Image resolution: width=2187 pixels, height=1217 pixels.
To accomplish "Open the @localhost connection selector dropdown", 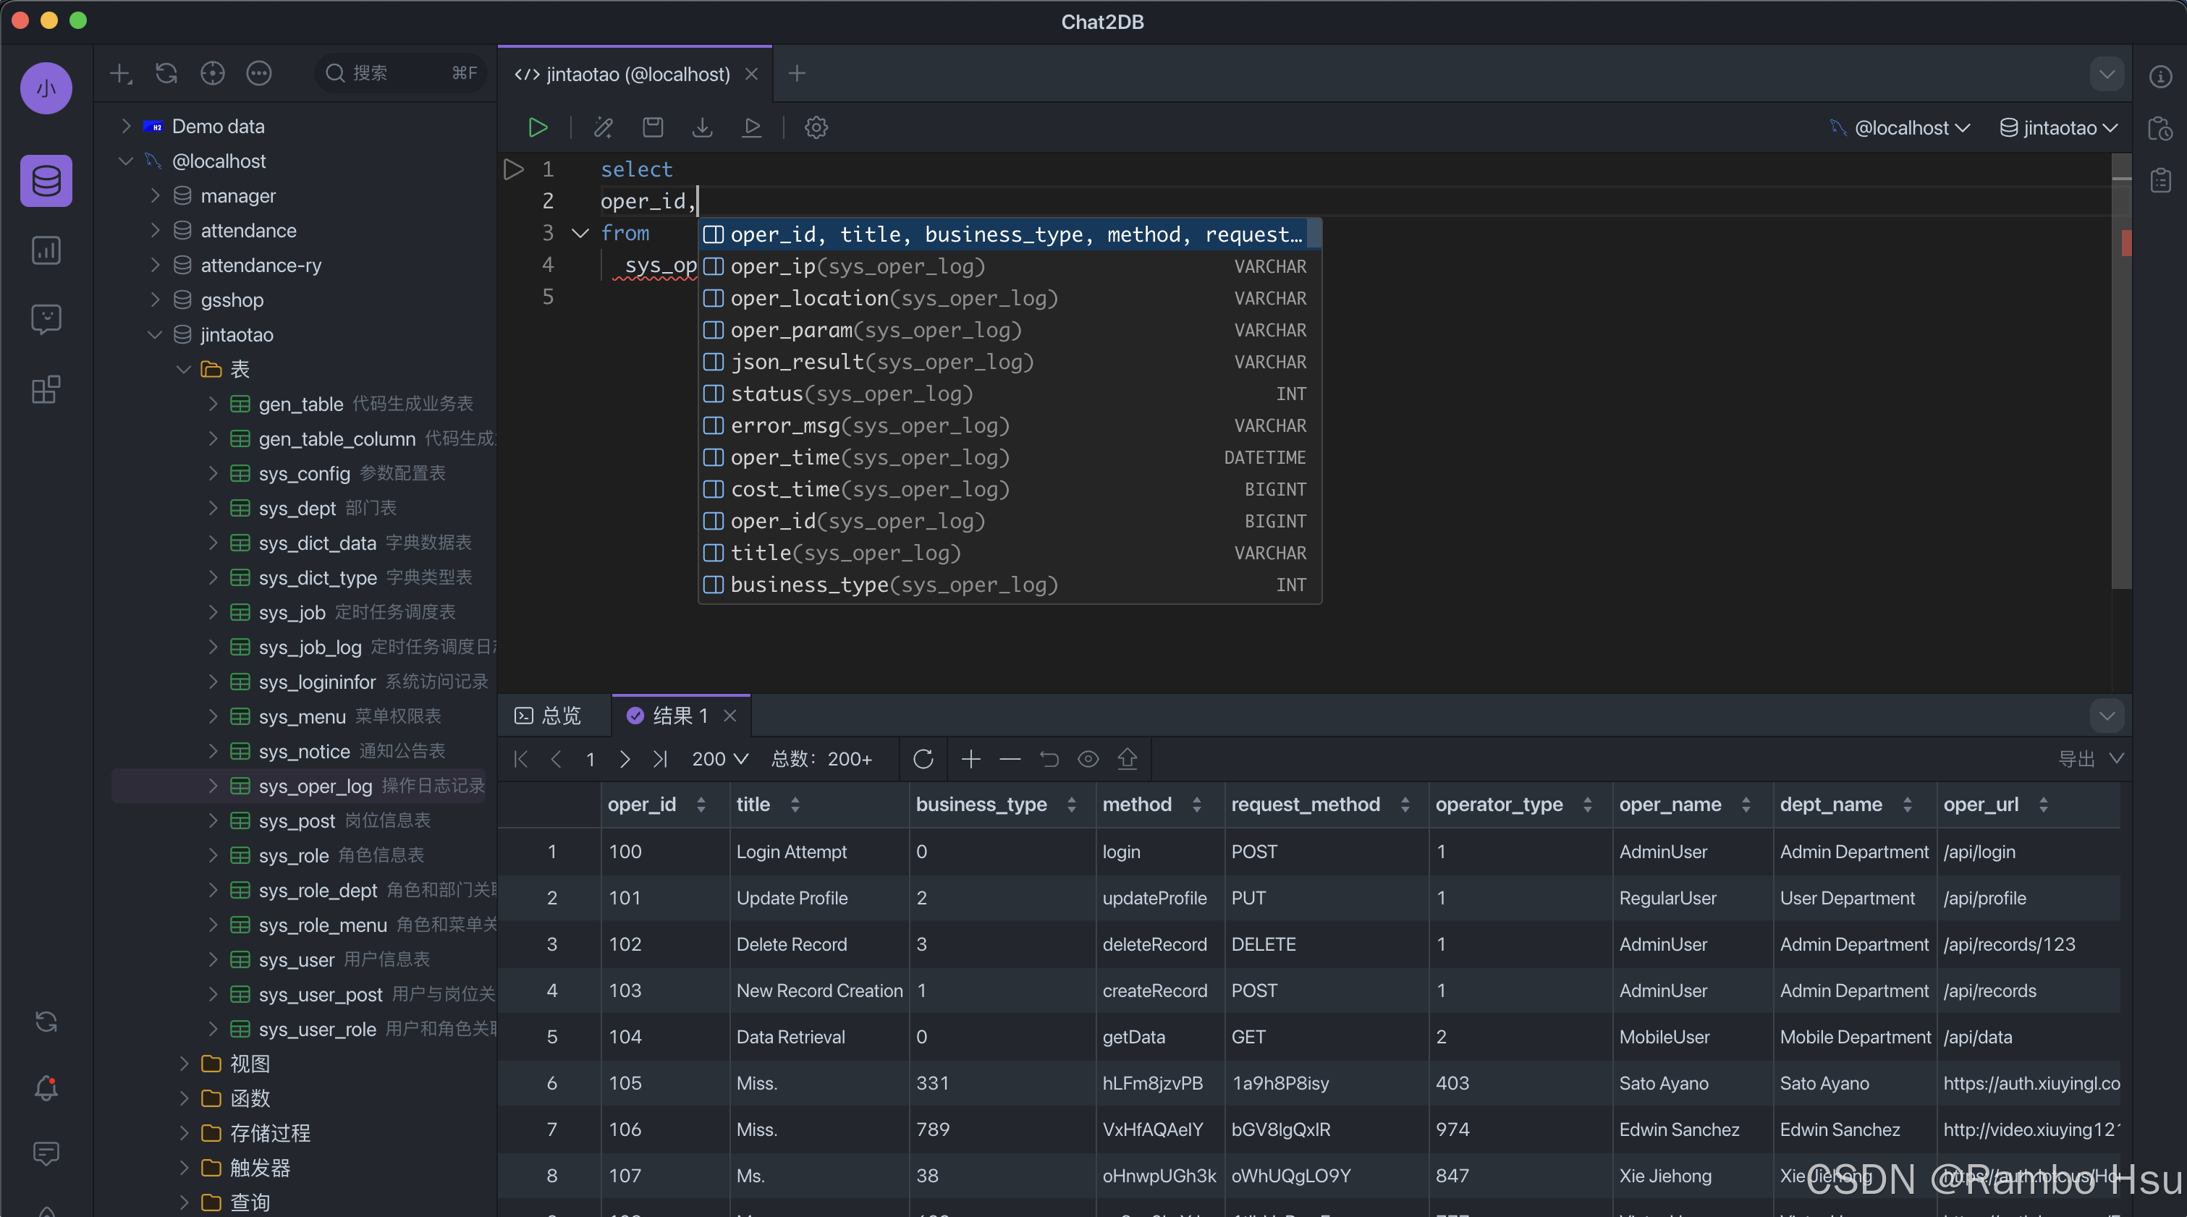I will (x=1900, y=128).
